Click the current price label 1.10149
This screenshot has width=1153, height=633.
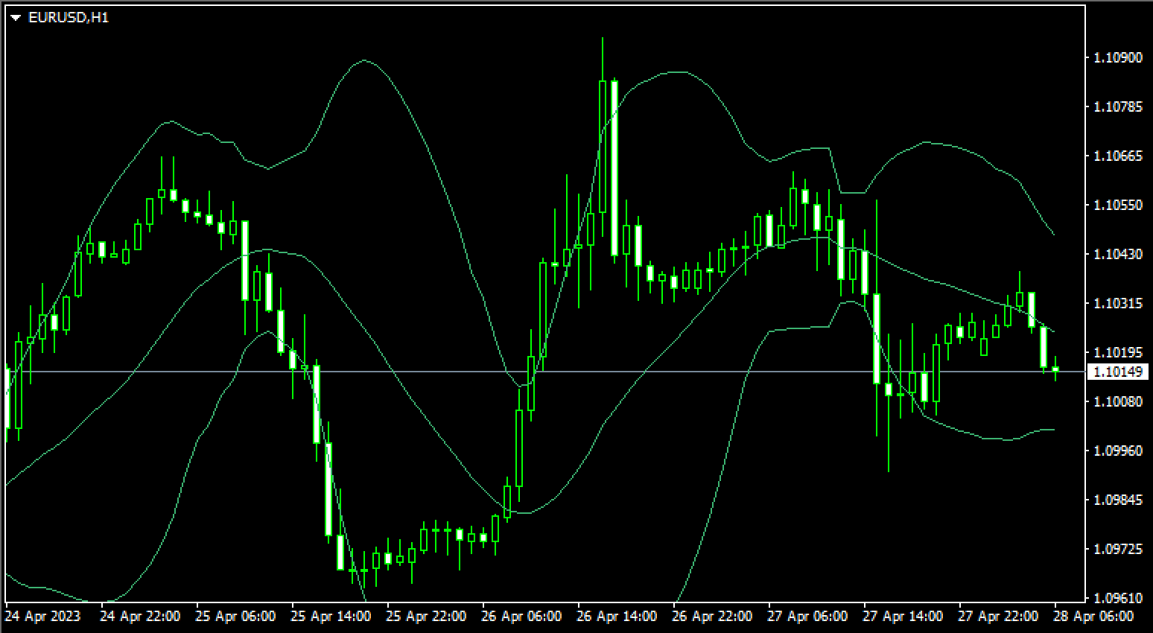click(x=1119, y=371)
